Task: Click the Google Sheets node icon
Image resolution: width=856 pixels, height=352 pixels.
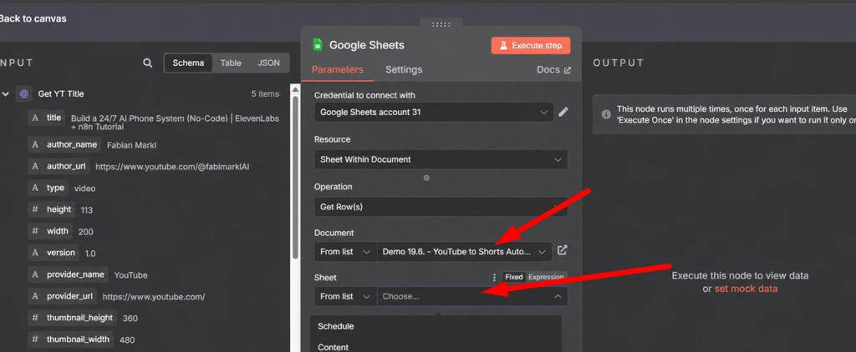Action: [317, 45]
